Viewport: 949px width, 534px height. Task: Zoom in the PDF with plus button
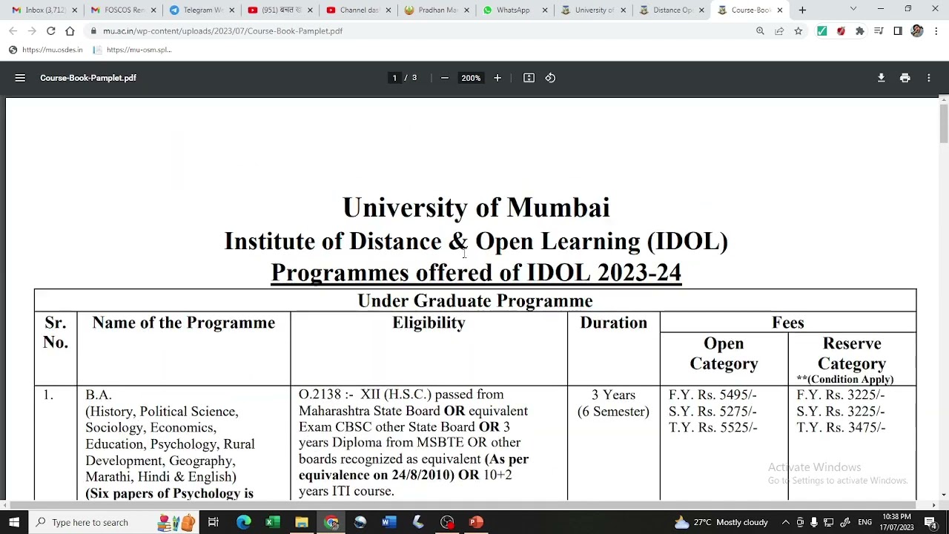pos(497,78)
